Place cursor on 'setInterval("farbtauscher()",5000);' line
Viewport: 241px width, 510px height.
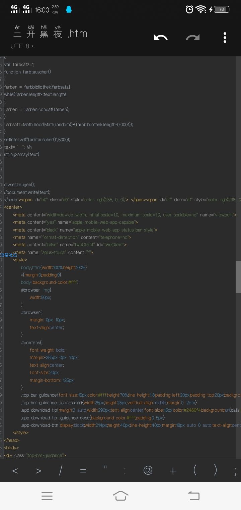click(x=37, y=140)
